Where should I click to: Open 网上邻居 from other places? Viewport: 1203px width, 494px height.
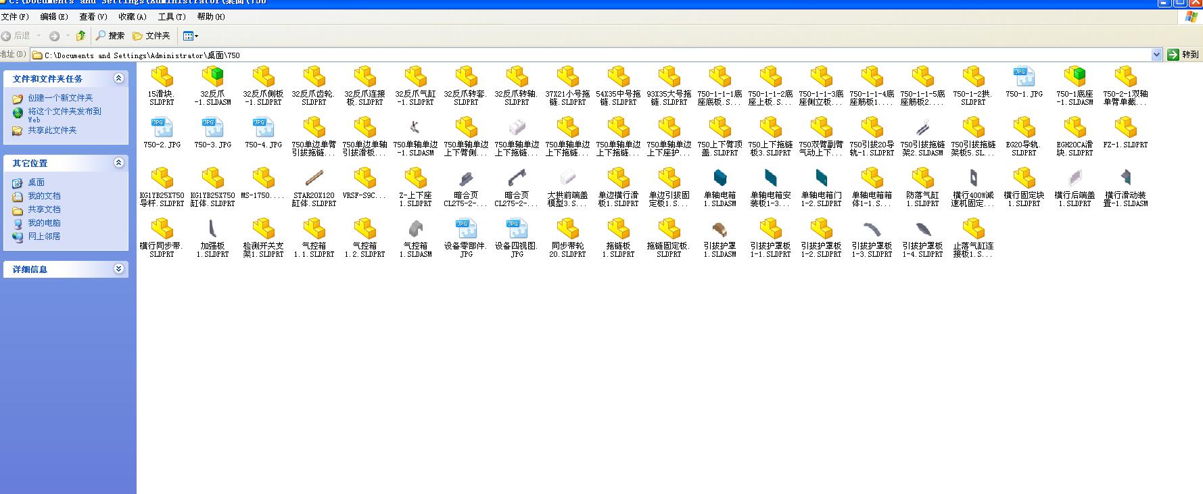tap(44, 237)
